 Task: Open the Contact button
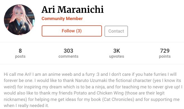point(116,31)
